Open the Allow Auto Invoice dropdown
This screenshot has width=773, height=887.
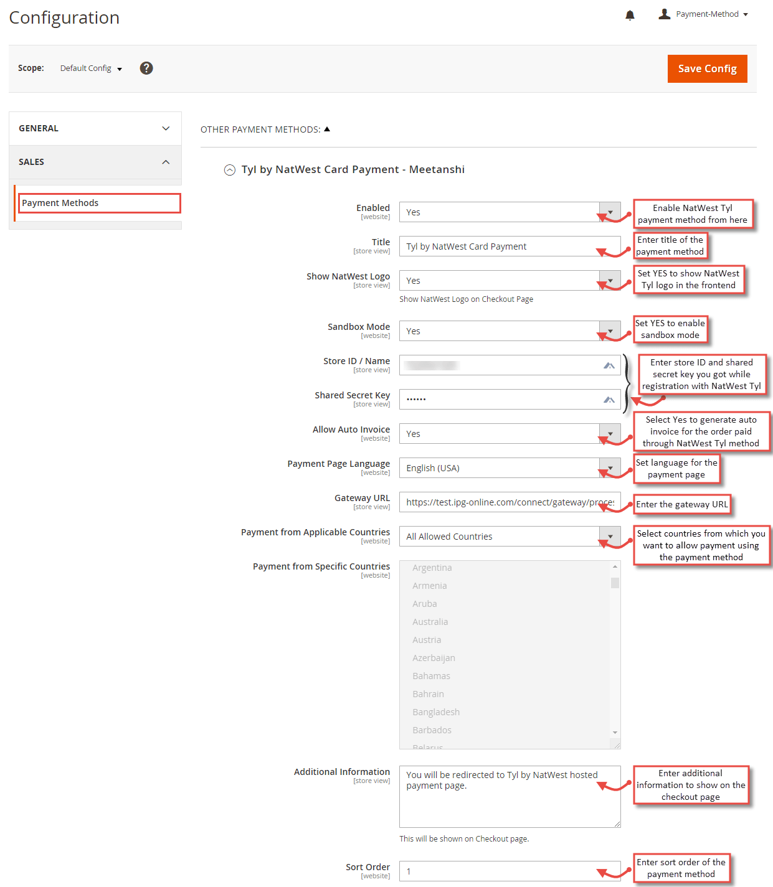[510, 434]
